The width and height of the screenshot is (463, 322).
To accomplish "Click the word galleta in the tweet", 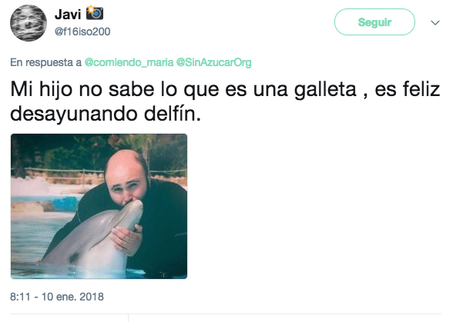I will pyautogui.click(x=325, y=90).
